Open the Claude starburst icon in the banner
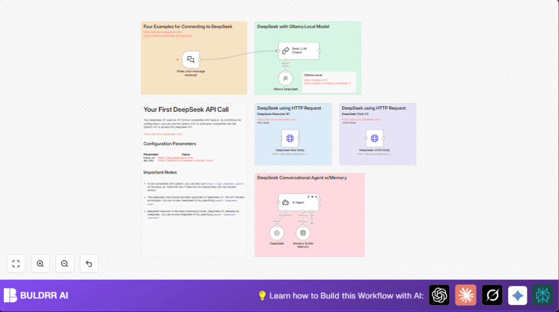The image size is (559, 312). point(466,295)
